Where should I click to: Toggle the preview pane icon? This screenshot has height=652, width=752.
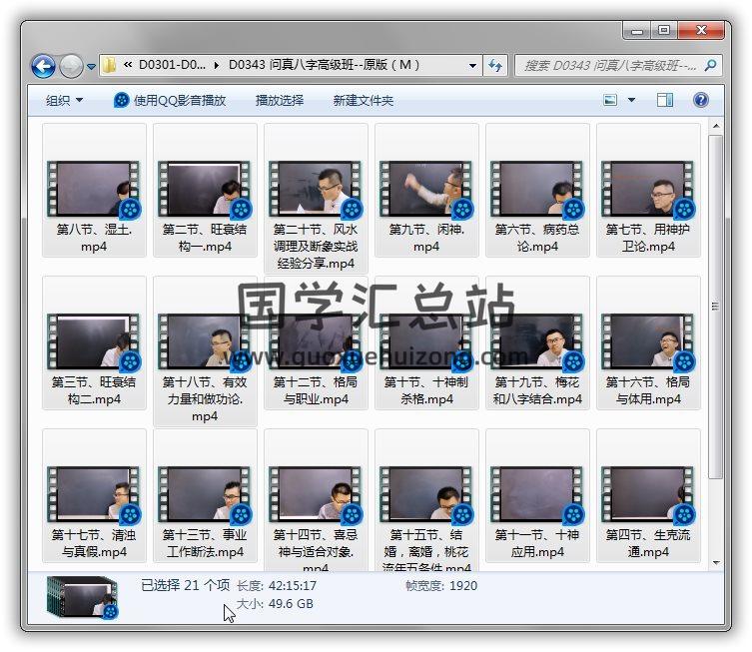coord(665,101)
